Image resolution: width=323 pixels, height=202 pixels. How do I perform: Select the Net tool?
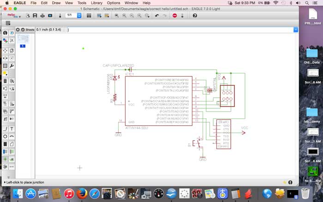coord(12,152)
